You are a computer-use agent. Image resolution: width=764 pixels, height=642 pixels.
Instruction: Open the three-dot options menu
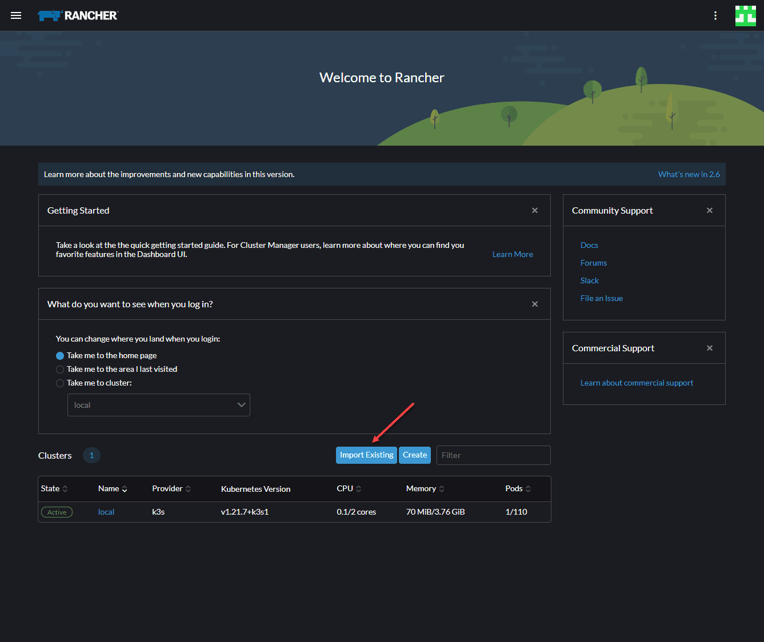pyautogui.click(x=715, y=15)
